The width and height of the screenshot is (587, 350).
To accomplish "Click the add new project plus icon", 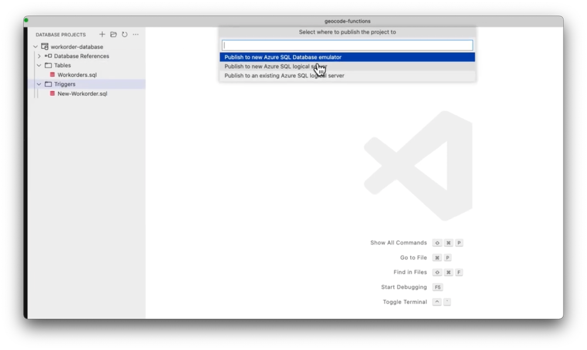I will point(102,35).
